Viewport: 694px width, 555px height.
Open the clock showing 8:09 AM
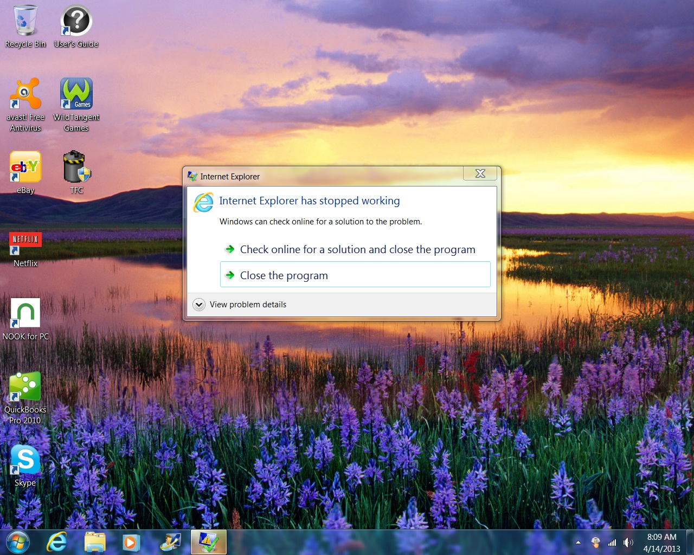(661, 543)
